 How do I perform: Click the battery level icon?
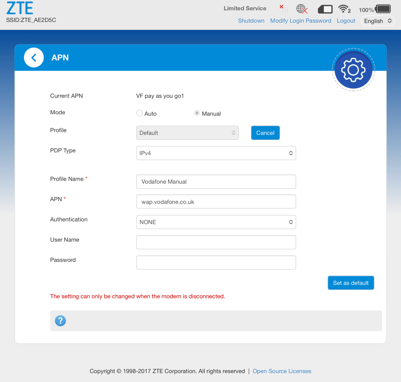tap(383, 9)
